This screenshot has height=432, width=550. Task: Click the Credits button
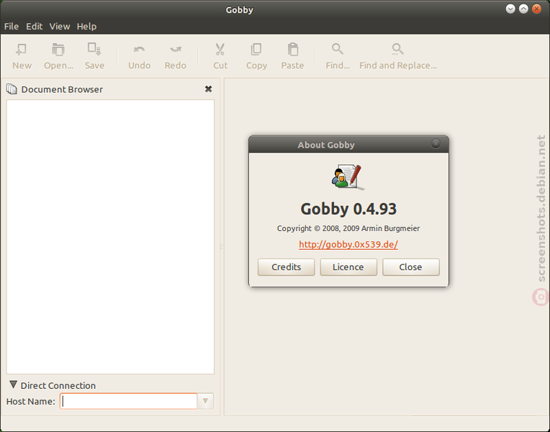click(287, 267)
